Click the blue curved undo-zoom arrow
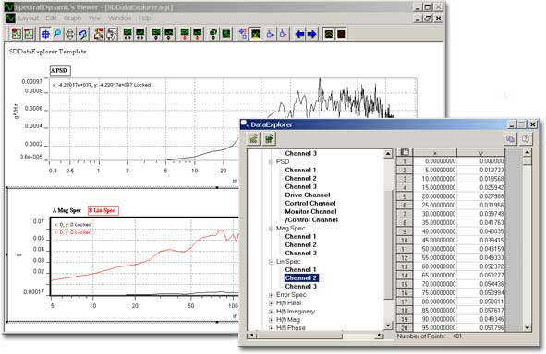Screen dimensions: 546x354 click(x=82, y=34)
